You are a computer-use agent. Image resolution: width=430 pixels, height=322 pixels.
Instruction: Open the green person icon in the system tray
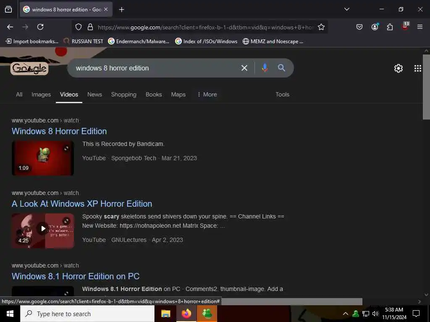coord(356,314)
